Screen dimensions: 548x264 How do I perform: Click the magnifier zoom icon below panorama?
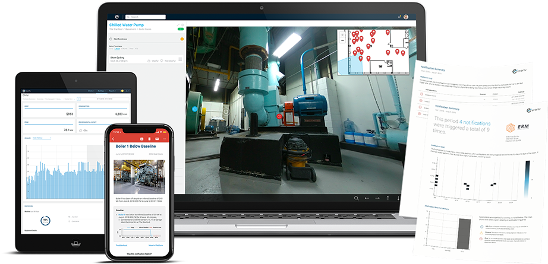[x=356, y=198]
